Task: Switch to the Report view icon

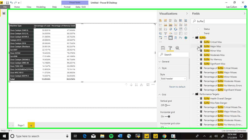Action: tap(4, 13)
